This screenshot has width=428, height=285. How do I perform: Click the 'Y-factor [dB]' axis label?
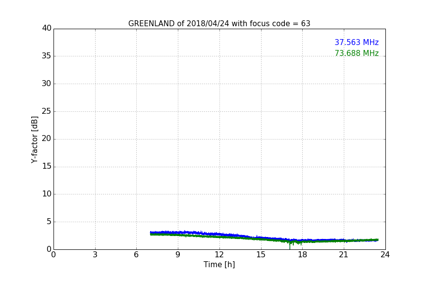point(34,140)
